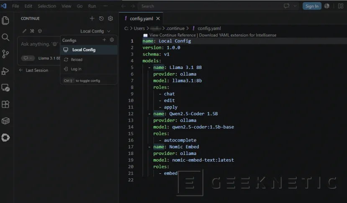The height and width of the screenshot is (203, 347).
Task: Click the 'schema: v1' line
Action: 156,54
